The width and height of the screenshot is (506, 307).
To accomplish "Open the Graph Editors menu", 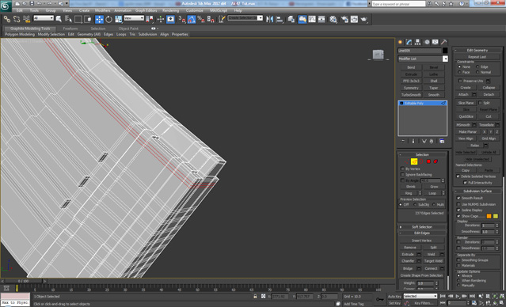I will (146, 10).
